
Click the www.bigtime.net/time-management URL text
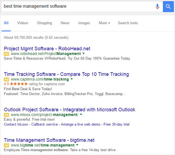click(43, 145)
